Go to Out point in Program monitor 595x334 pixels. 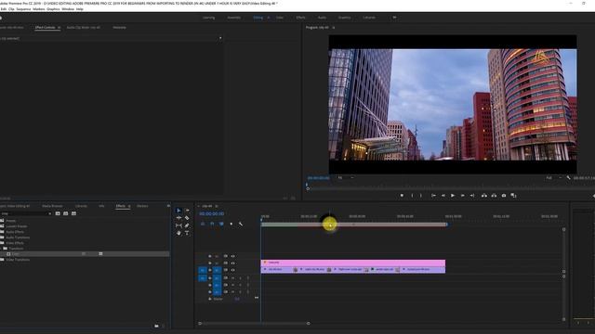(x=472, y=196)
